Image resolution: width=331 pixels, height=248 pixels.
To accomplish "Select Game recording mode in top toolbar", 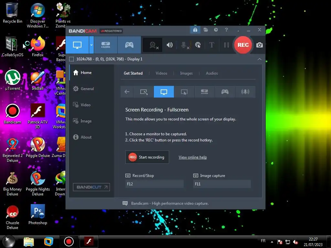I will tap(129, 45).
